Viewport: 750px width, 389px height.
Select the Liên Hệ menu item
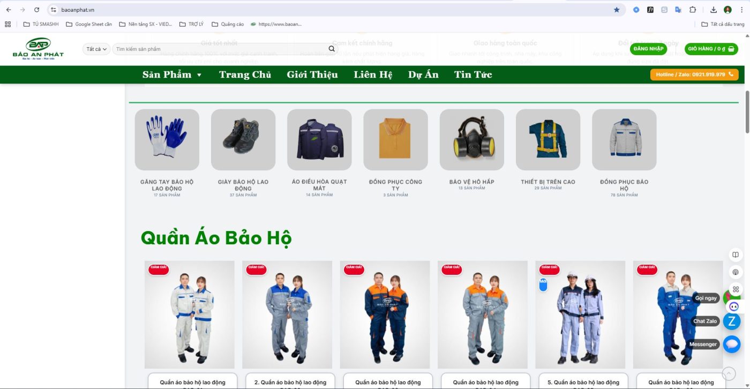[372, 74]
